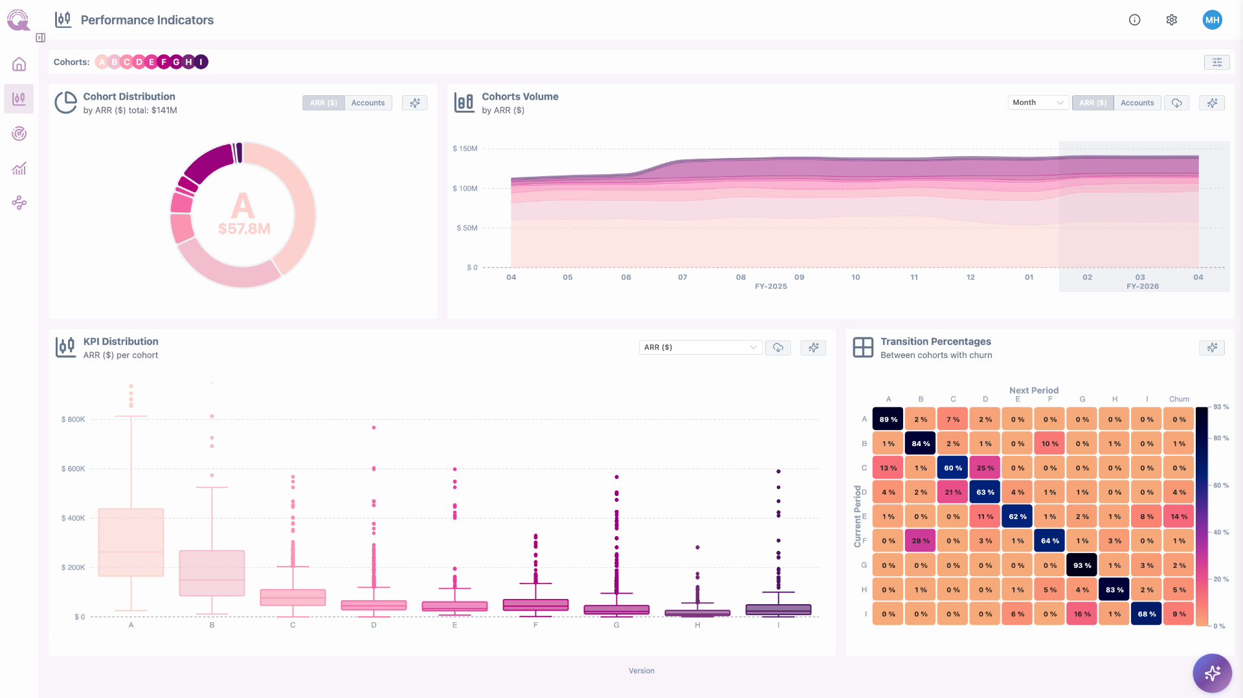1243x698 pixels.
Task: Click the 28 % F-to-B transition cell
Action: pos(920,541)
